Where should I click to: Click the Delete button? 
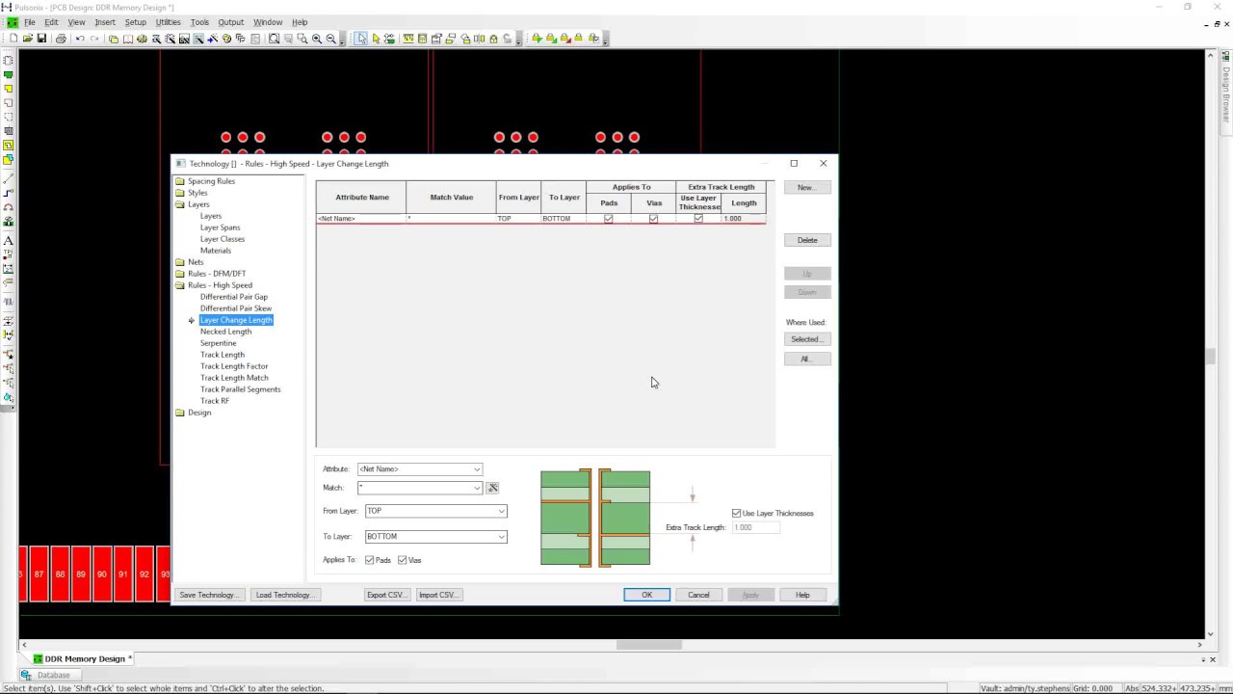pyautogui.click(x=807, y=240)
